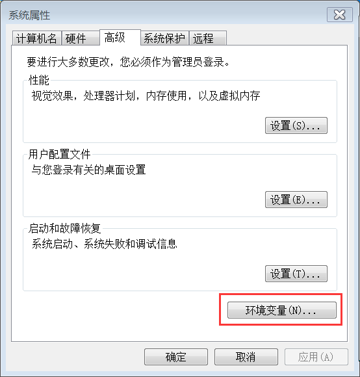Click the 视觉效果 performance description text
Image resolution: width=360 pixels, height=377 pixels.
146,96
